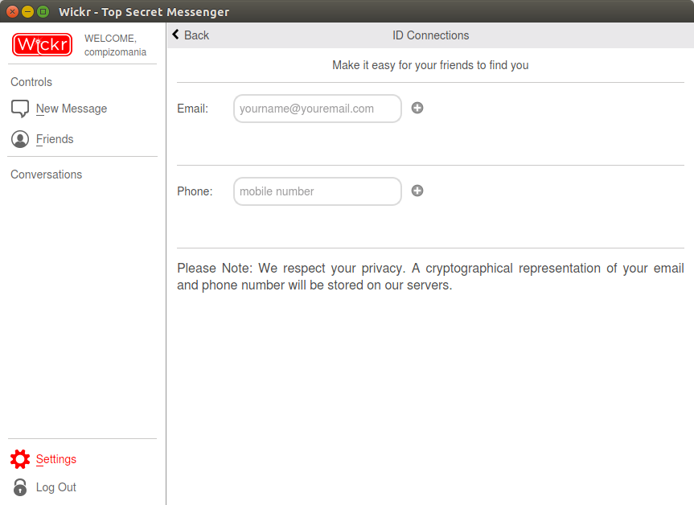
Task: Click the Back chevron arrow
Action: point(176,35)
